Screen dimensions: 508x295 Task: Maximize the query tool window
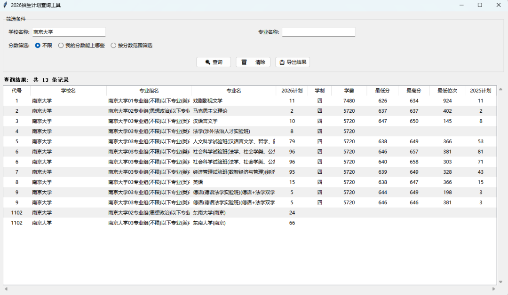pyautogui.click(x=480, y=5)
